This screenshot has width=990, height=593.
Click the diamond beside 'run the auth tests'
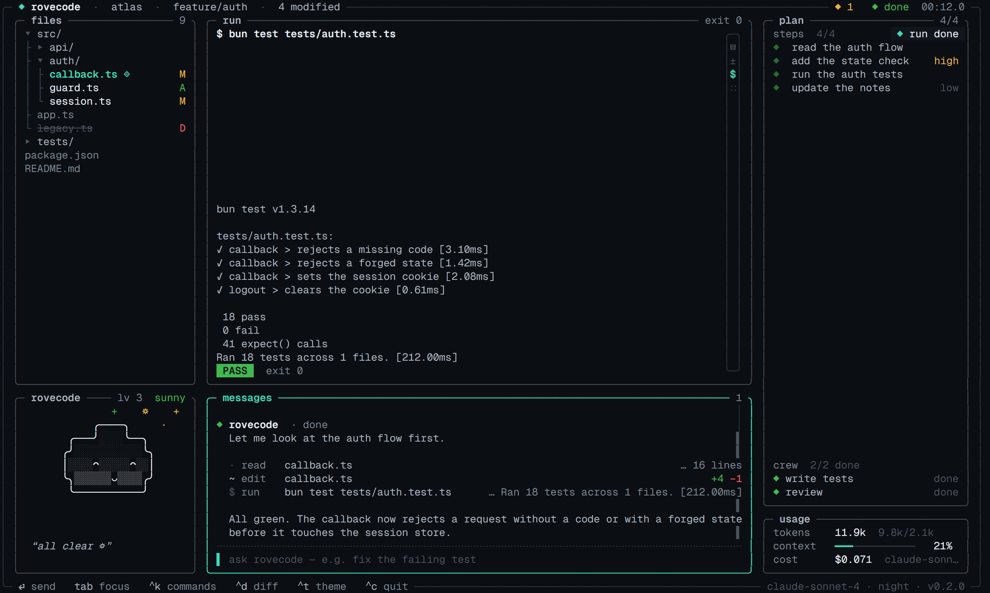tap(776, 75)
